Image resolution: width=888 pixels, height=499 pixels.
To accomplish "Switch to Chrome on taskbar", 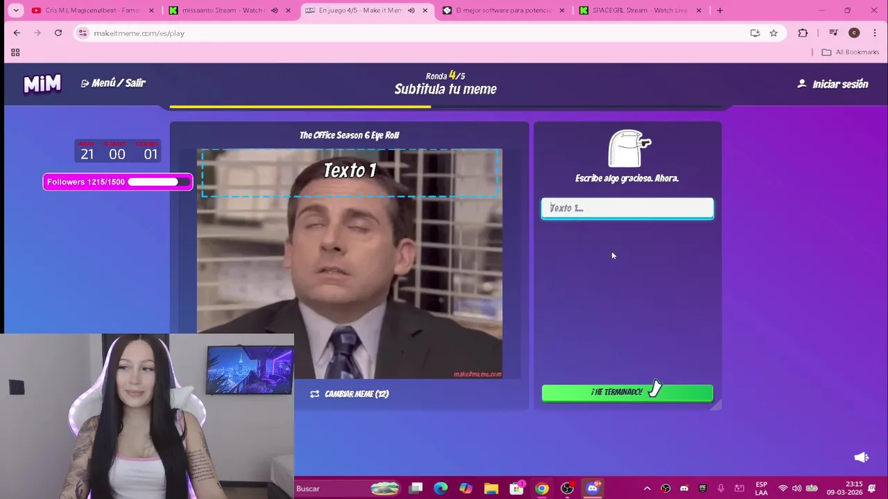I will coord(542,489).
